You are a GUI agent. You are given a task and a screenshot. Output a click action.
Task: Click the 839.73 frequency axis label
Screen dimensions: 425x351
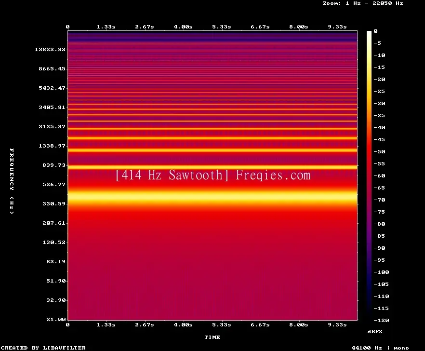[54, 165]
